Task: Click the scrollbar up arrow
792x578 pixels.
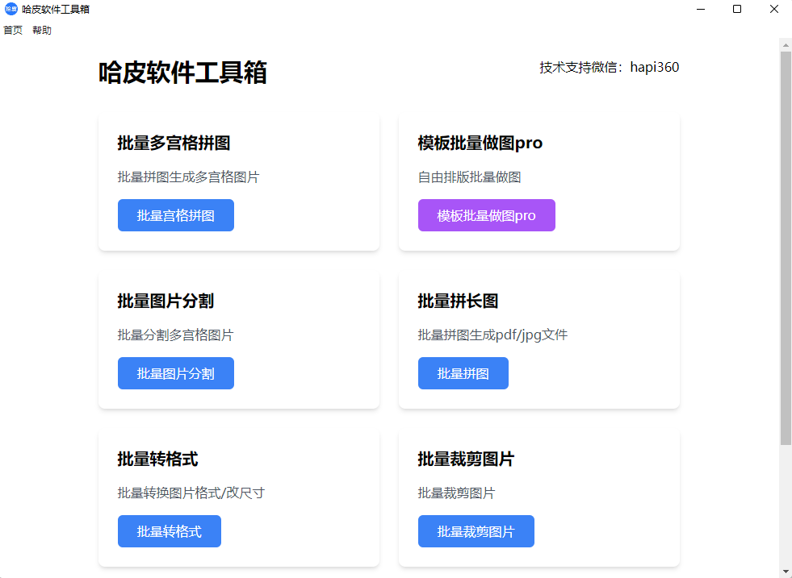Action: tap(786, 45)
